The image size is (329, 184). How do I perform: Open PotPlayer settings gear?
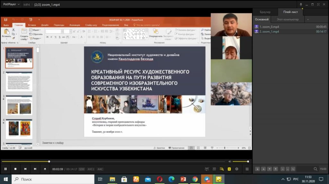[237, 169]
